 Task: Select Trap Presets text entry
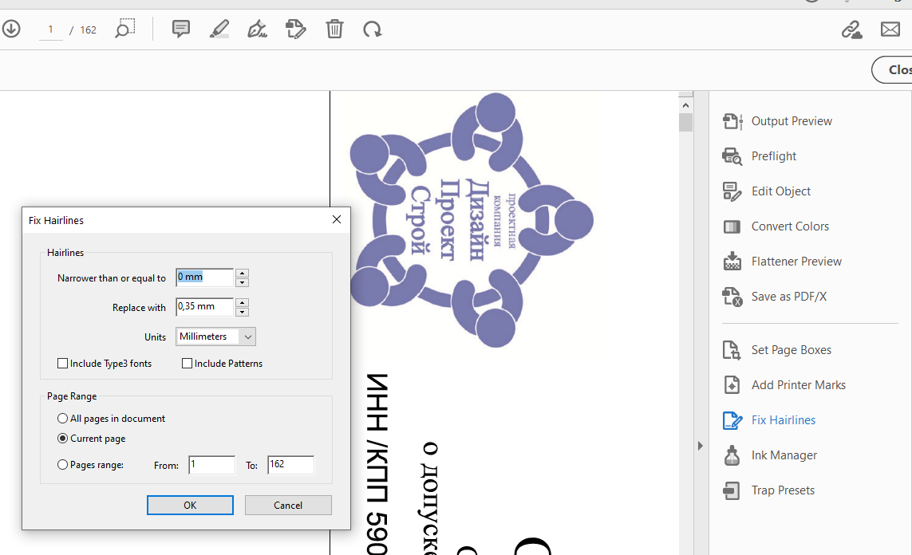click(x=783, y=490)
